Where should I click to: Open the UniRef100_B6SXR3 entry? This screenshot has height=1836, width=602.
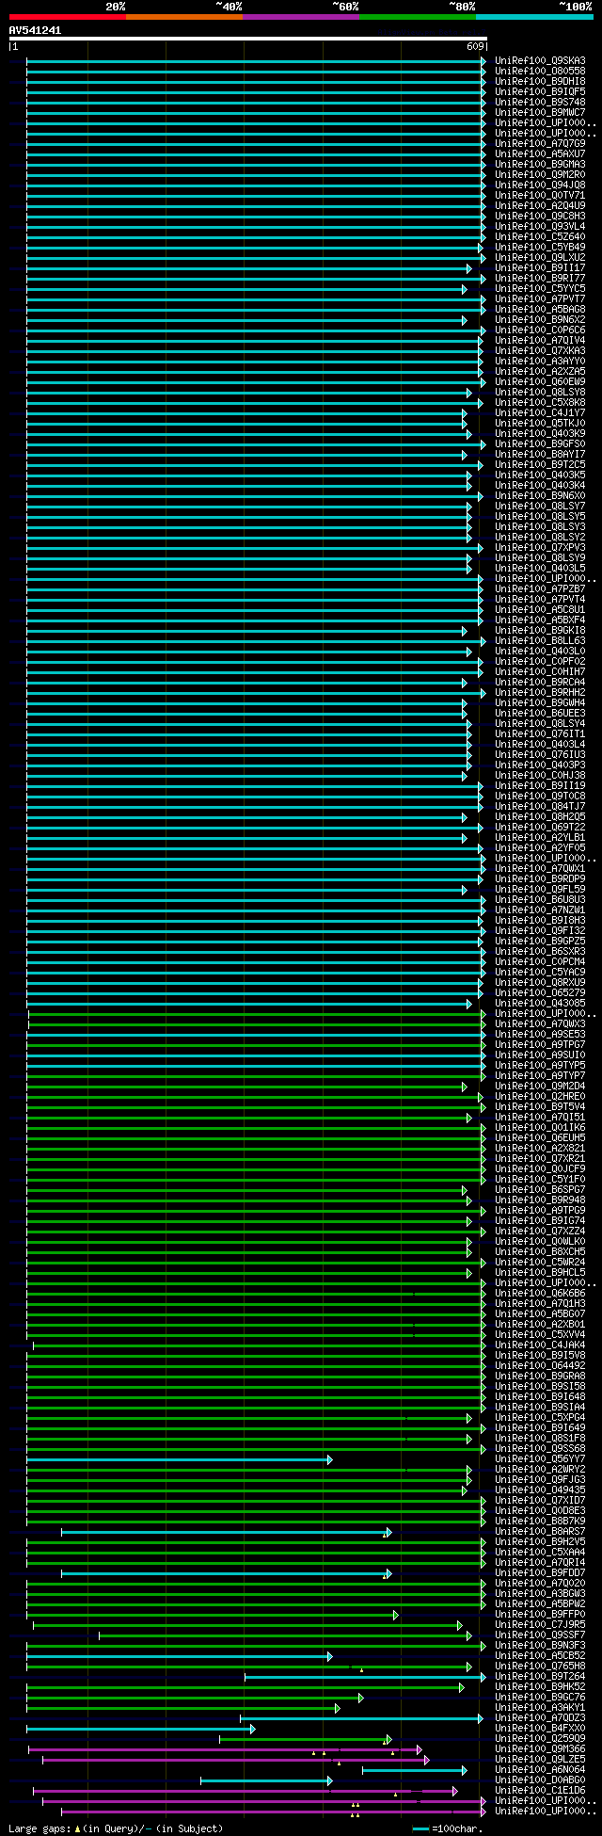(x=540, y=951)
